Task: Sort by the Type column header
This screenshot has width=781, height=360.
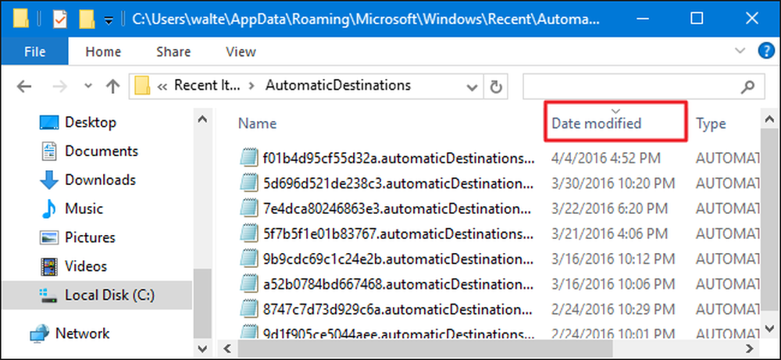Action: pos(711,123)
